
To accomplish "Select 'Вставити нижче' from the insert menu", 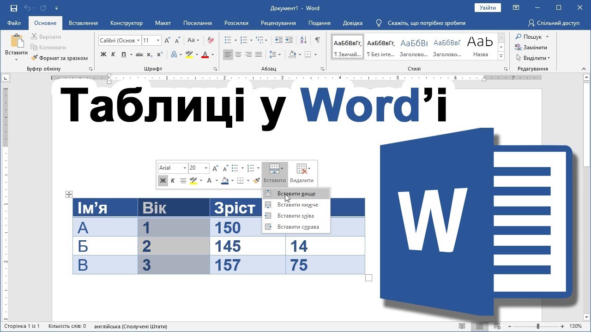I will coord(296,205).
